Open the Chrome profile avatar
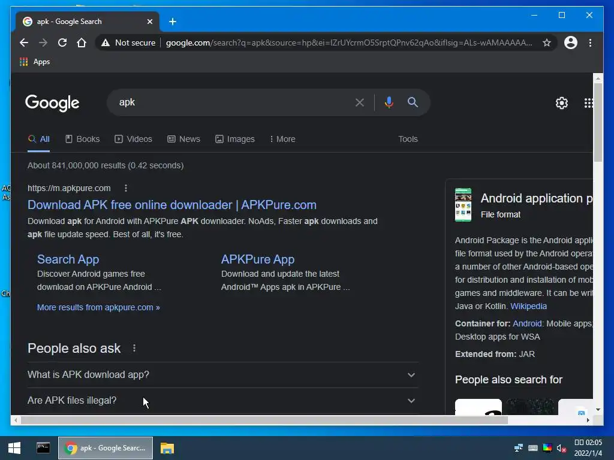The width and height of the screenshot is (614, 460). pos(571,43)
